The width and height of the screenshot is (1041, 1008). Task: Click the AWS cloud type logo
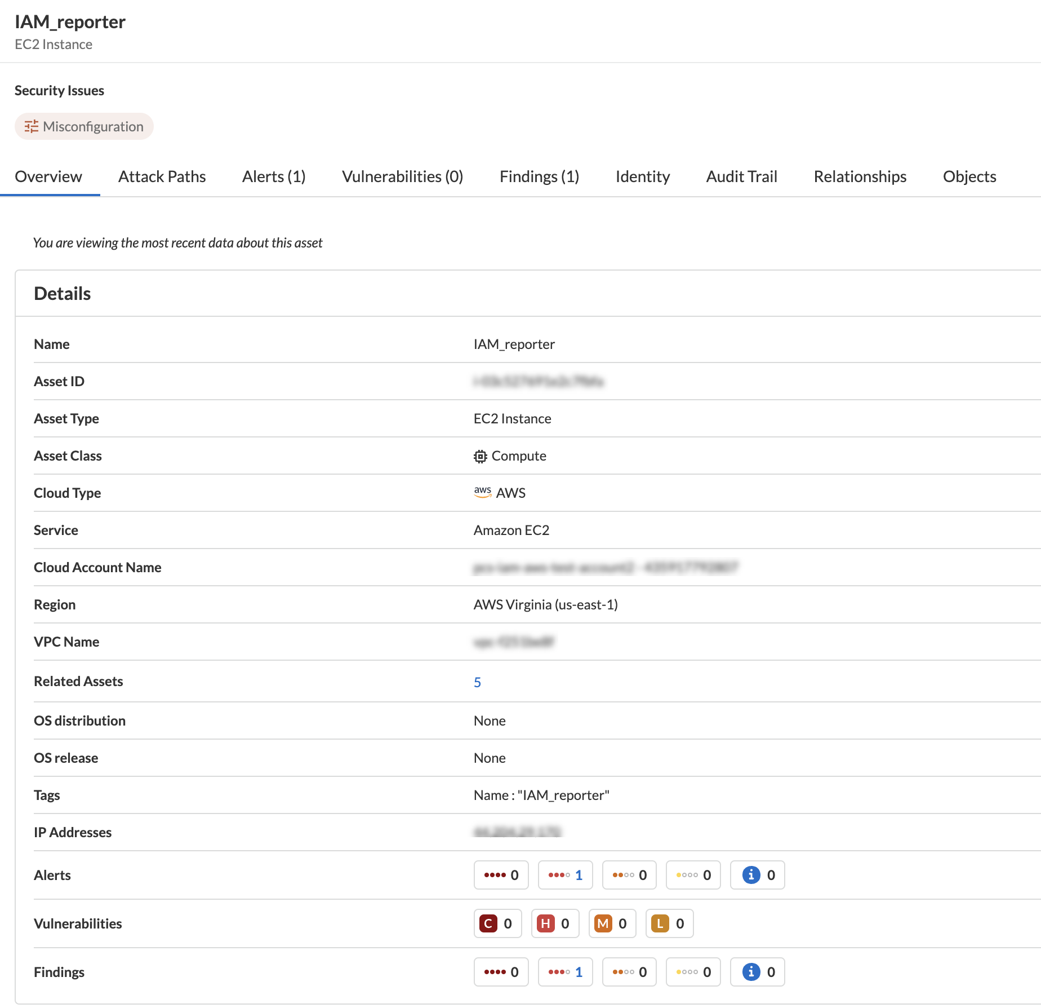click(x=483, y=492)
